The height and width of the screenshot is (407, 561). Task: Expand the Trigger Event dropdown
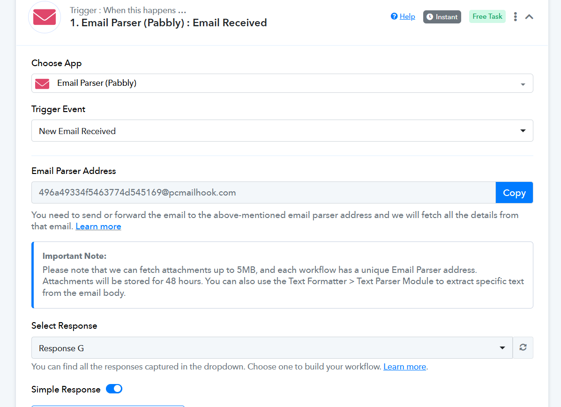coord(282,131)
